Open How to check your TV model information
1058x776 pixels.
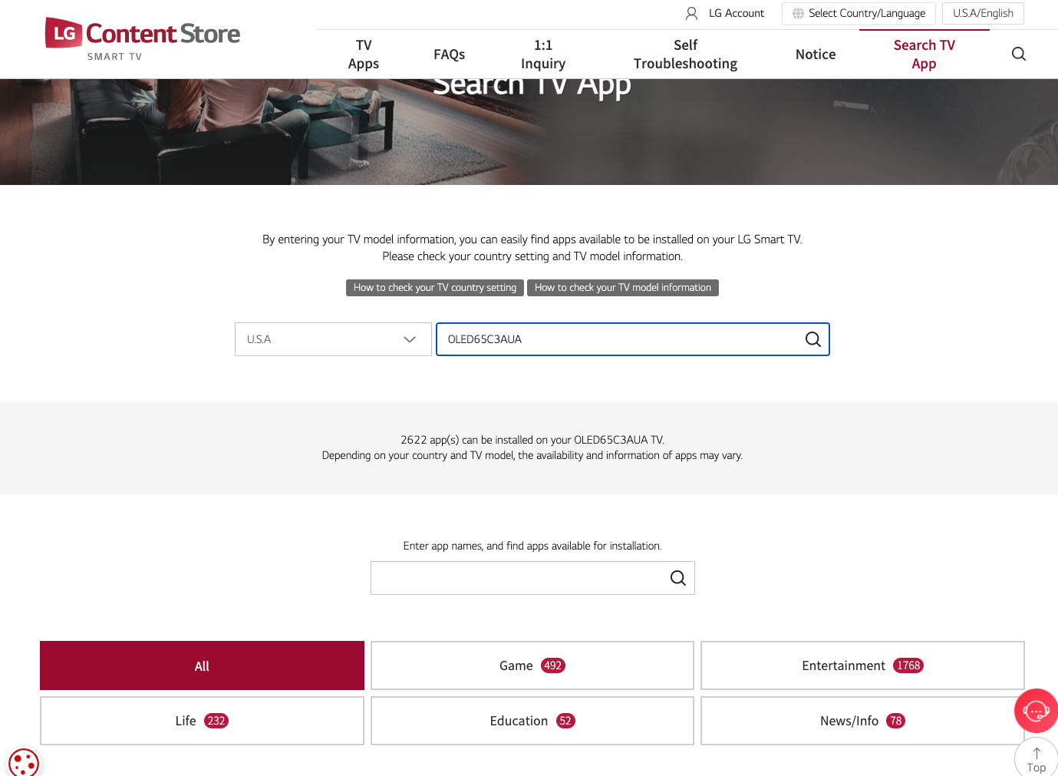[623, 288]
